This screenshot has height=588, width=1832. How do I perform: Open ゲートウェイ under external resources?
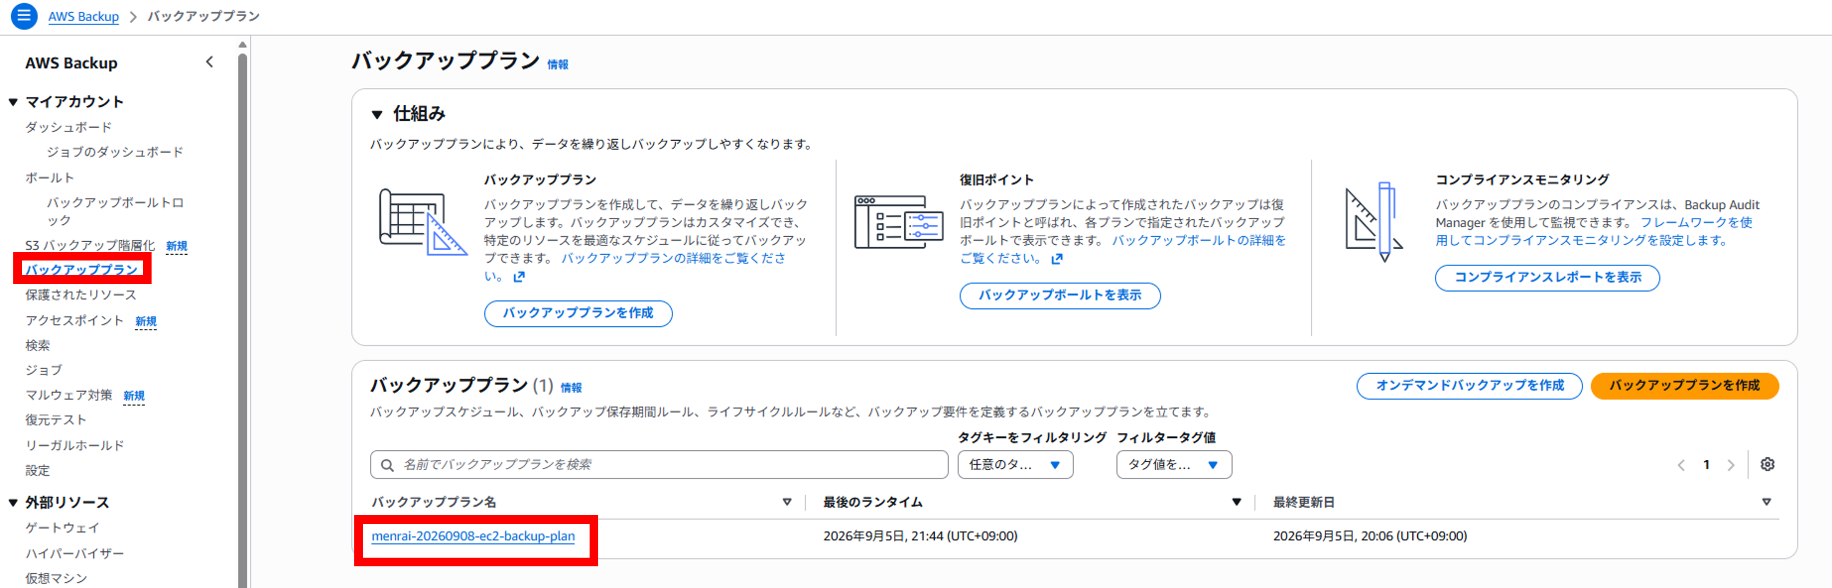pyautogui.click(x=62, y=528)
